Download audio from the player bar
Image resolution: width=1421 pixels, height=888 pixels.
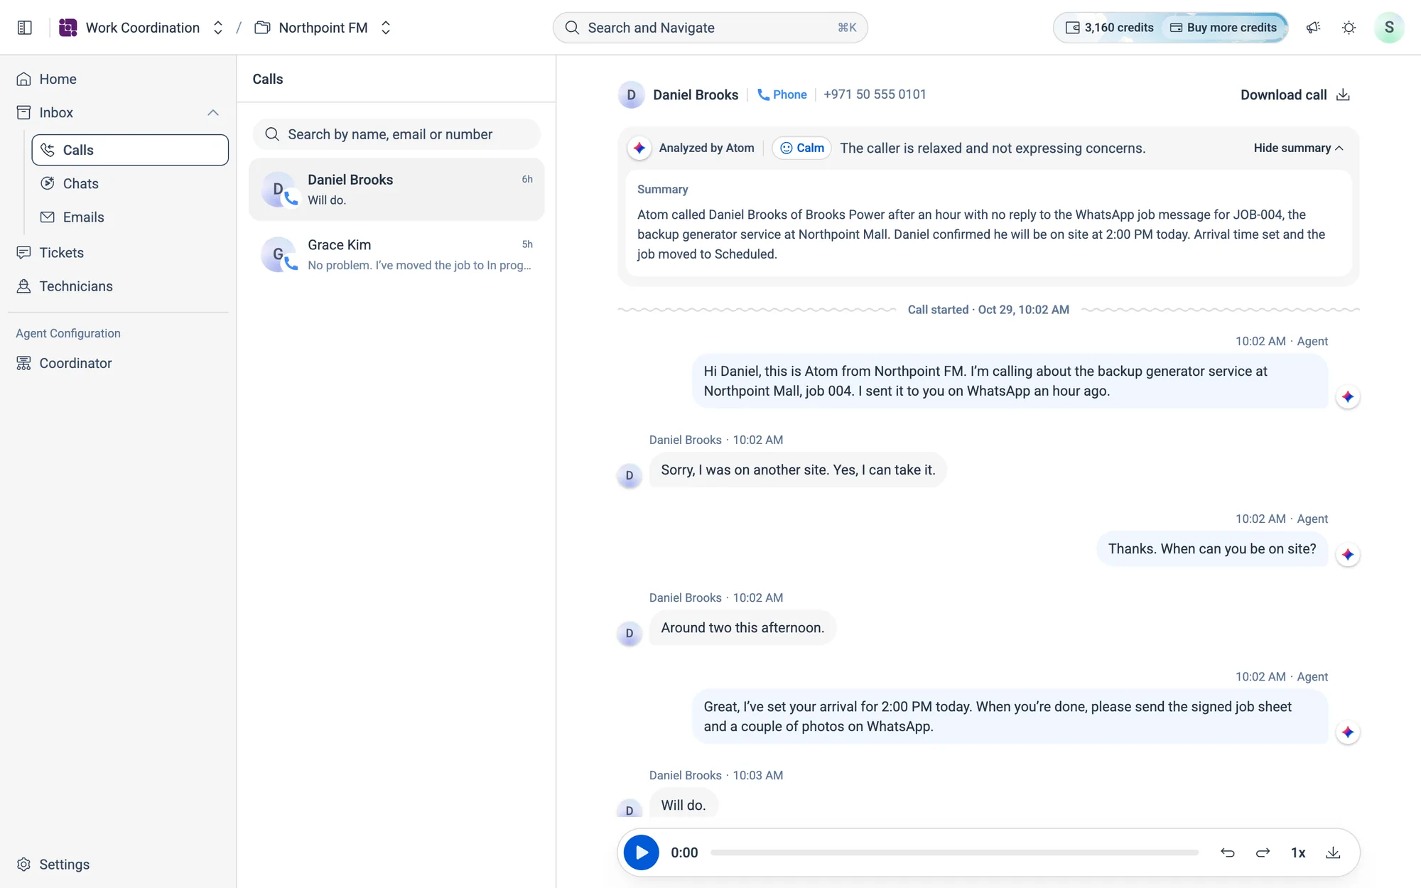click(1333, 852)
